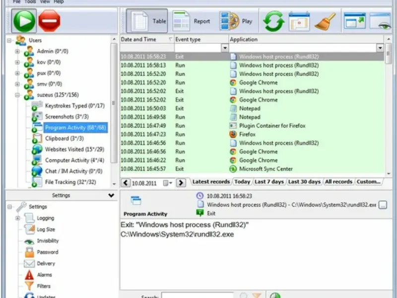Open the Websites Visited log
The image size is (397, 298).
[74, 149]
